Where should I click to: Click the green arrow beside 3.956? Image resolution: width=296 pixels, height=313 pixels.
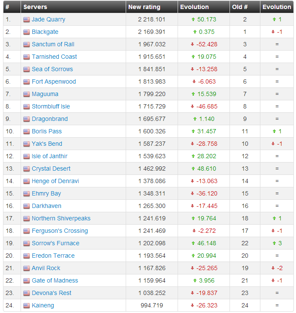[x=195, y=280]
